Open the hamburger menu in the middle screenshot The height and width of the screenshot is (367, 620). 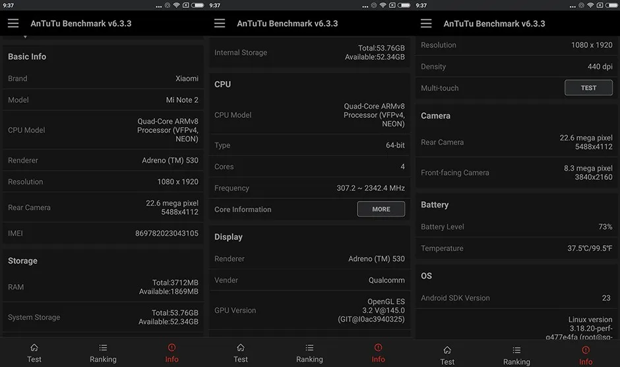220,23
